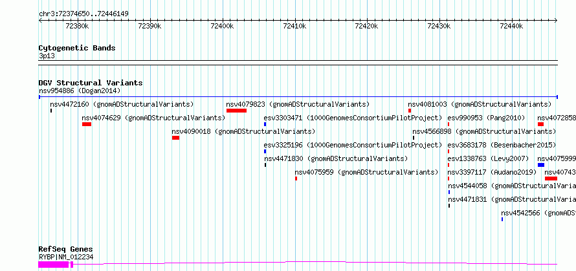
Task: Click the red bar below nsv4074629
Action: pyautogui.click(x=87, y=124)
